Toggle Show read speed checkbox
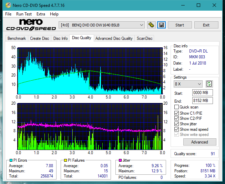225x184 pixels. tap(176, 129)
